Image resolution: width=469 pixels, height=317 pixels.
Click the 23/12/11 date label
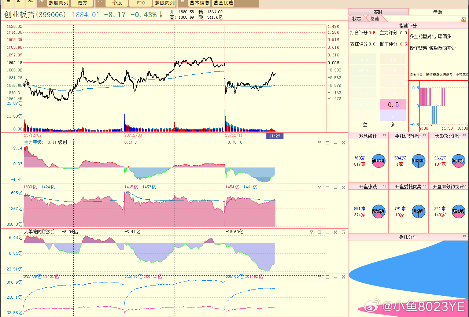click(233, 135)
